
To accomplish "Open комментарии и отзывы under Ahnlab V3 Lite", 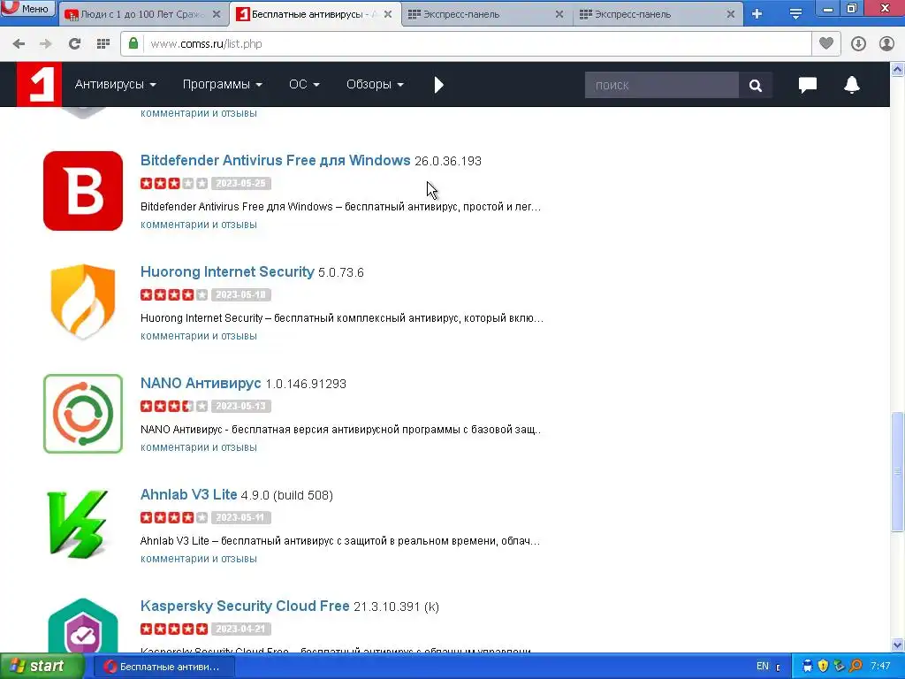I will click(199, 559).
